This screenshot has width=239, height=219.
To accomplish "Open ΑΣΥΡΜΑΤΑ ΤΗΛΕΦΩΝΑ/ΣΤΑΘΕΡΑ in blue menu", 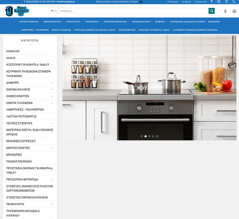I will point(195,30).
